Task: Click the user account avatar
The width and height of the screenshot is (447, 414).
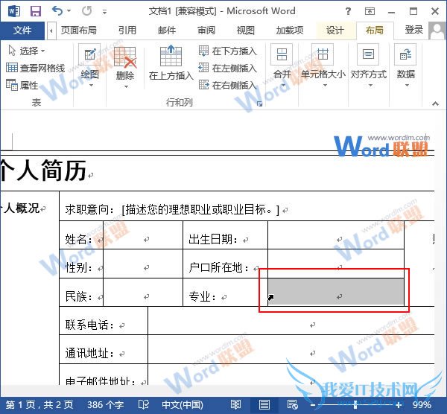Action: pyautogui.click(x=437, y=31)
